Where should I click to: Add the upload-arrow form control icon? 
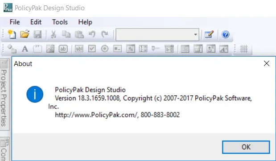pyautogui.click(x=211, y=49)
